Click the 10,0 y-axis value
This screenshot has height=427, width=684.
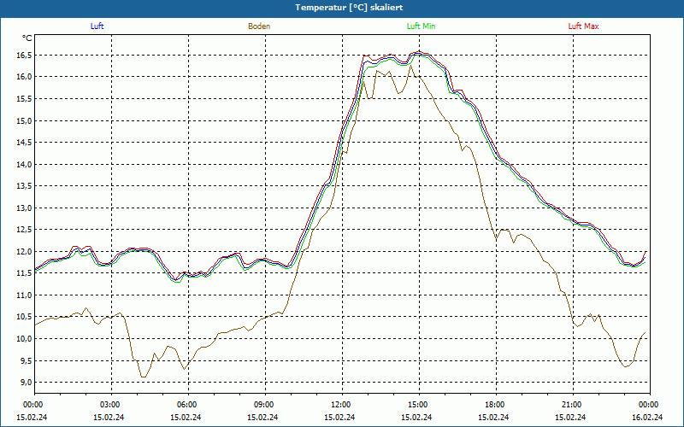coord(25,338)
